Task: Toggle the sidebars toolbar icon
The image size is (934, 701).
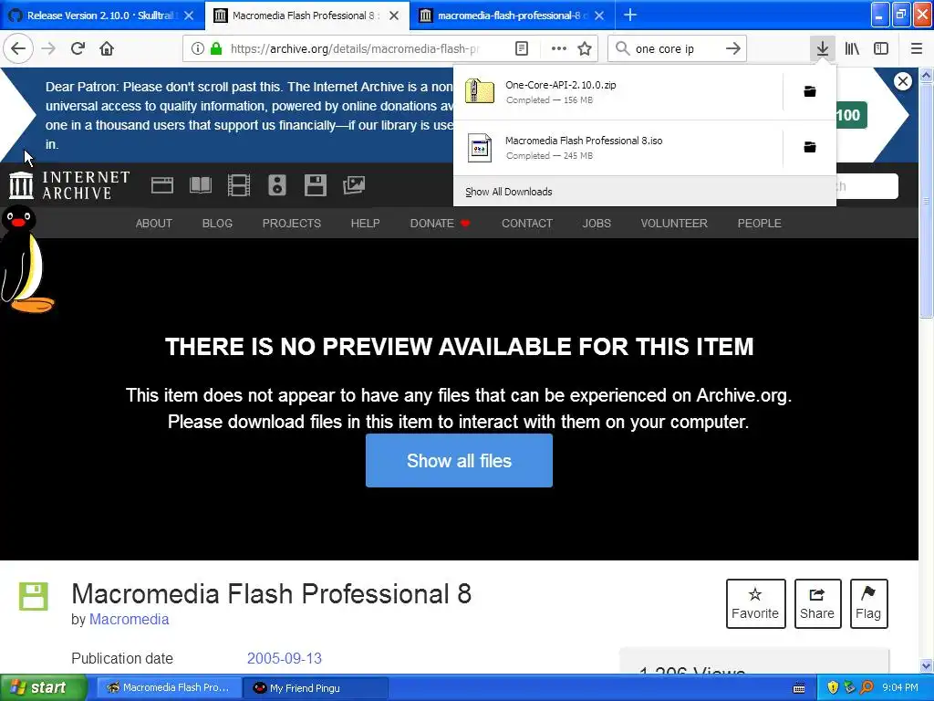Action: click(x=881, y=49)
